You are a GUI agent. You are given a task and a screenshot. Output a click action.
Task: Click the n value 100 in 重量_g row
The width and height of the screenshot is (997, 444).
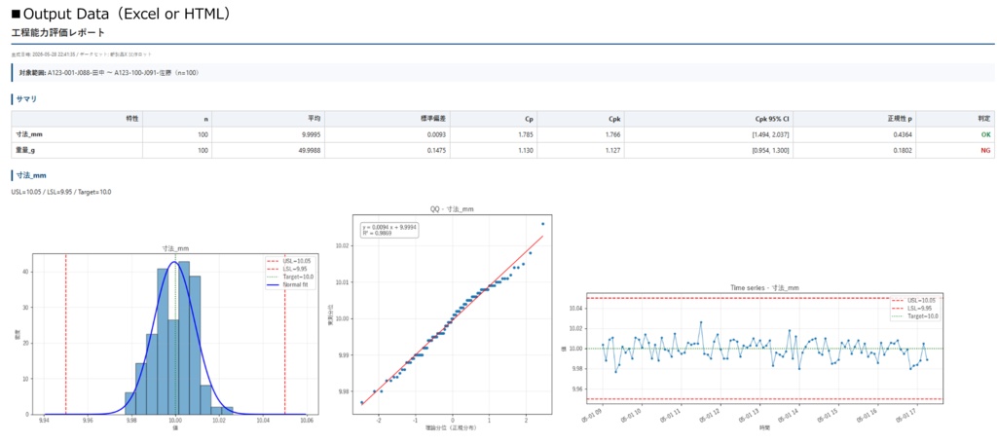click(x=204, y=150)
